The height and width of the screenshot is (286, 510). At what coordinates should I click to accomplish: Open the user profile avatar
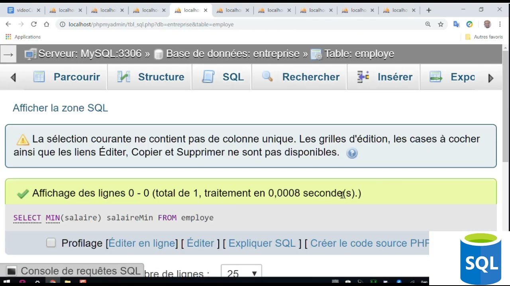(x=487, y=24)
